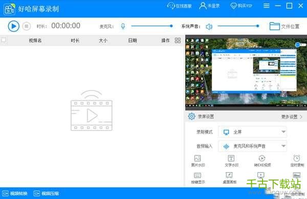Screen dimensions: 307x199
Task: Mute the system sound speaker icon
Action: click(x=209, y=26)
